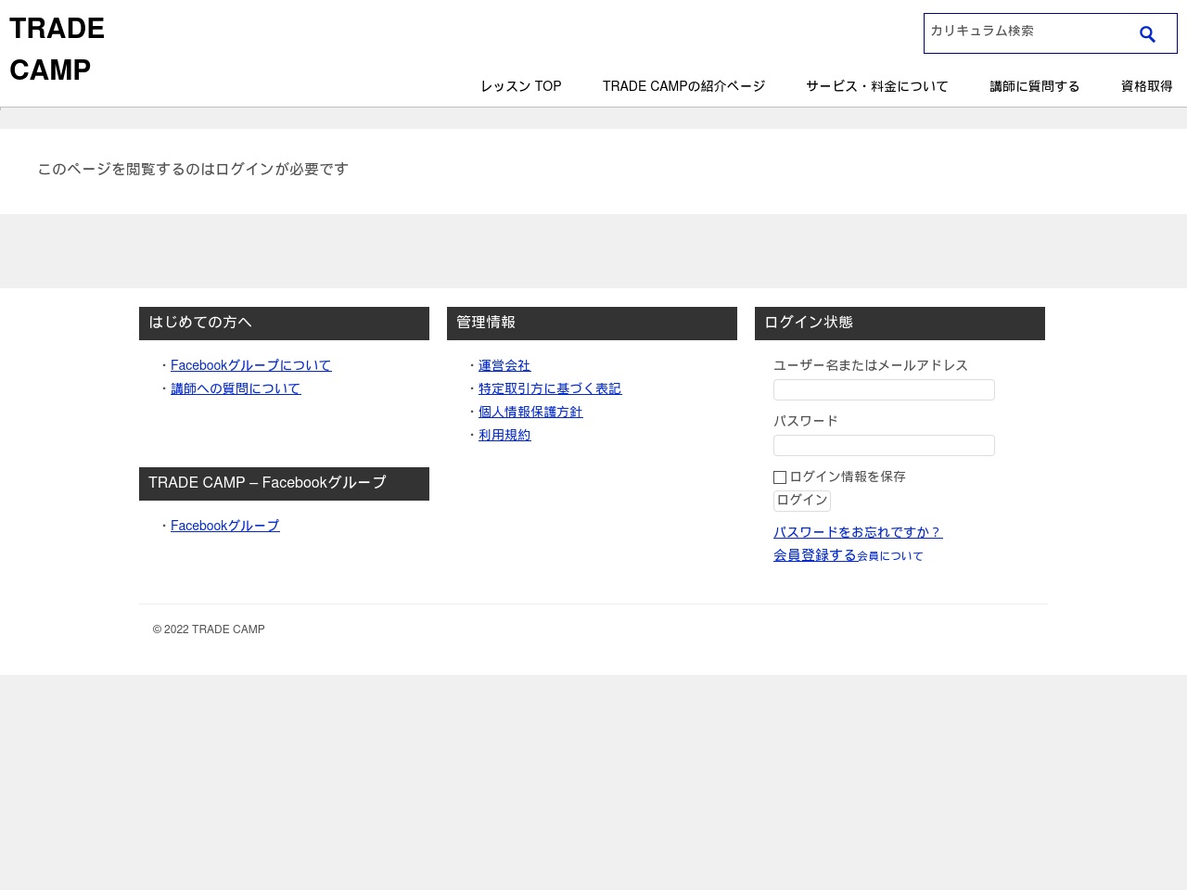Select 資格取得 menu item
1187x890 pixels.
[1147, 86]
